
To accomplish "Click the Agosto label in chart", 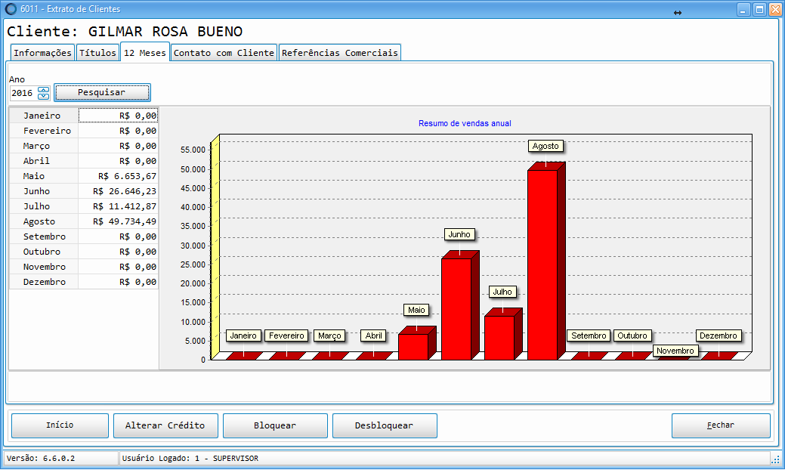I will click(545, 146).
